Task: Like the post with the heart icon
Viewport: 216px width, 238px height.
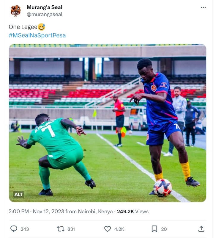Action: [x=107, y=229]
